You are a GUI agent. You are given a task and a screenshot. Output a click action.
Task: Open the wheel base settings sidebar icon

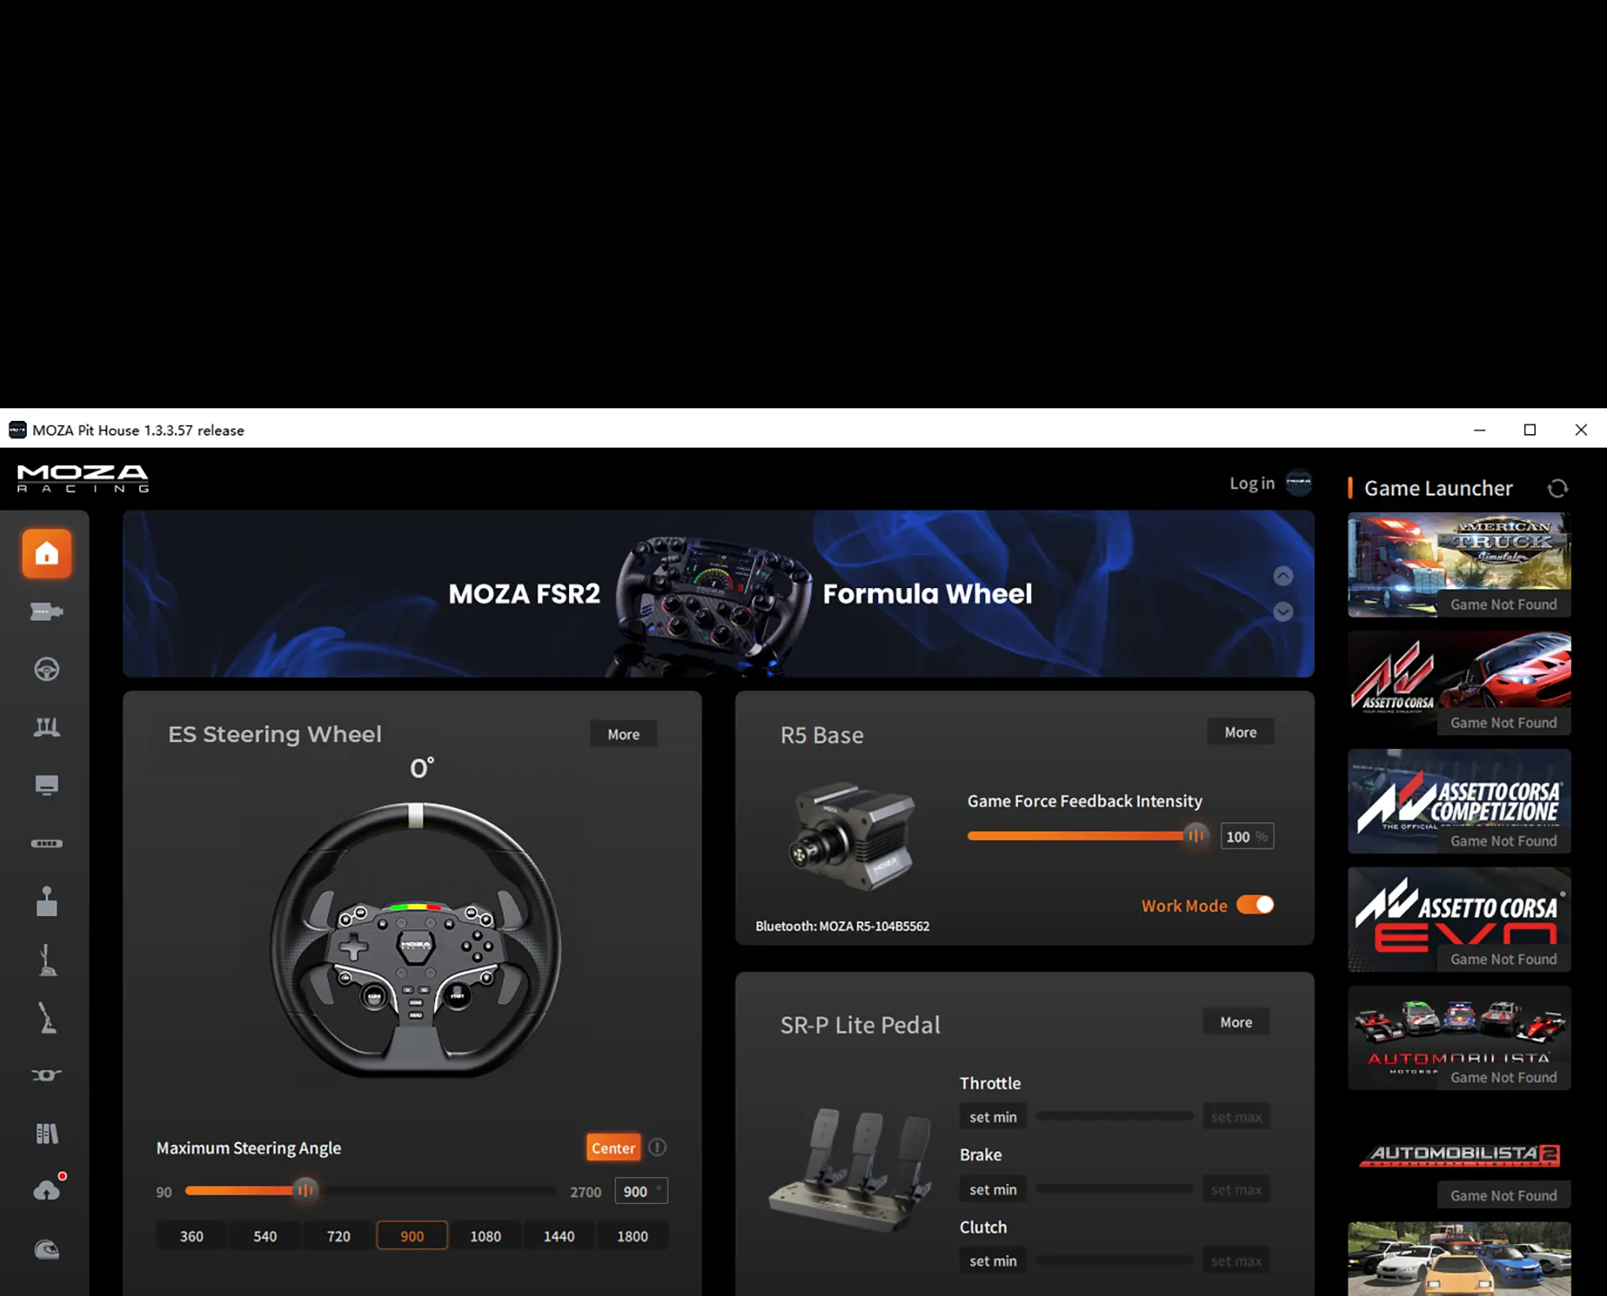click(47, 612)
